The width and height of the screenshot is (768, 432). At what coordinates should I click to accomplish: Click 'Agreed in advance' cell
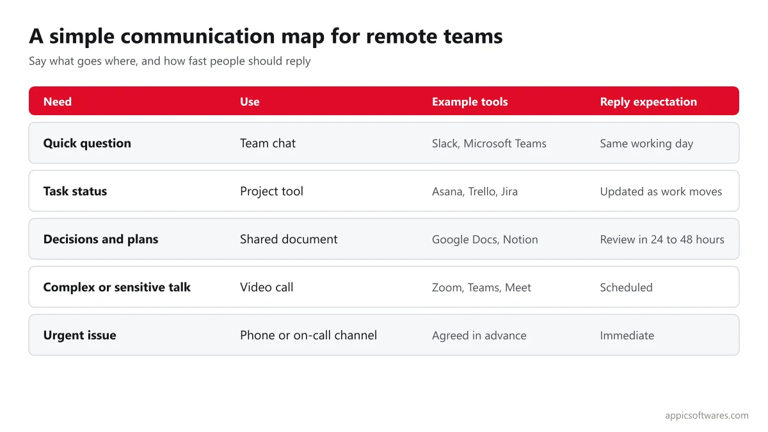point(479,335)
